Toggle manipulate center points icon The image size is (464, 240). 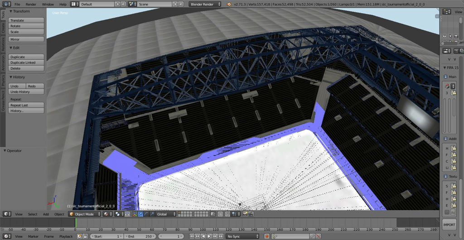pyautogui.click(x=127, y=214)
